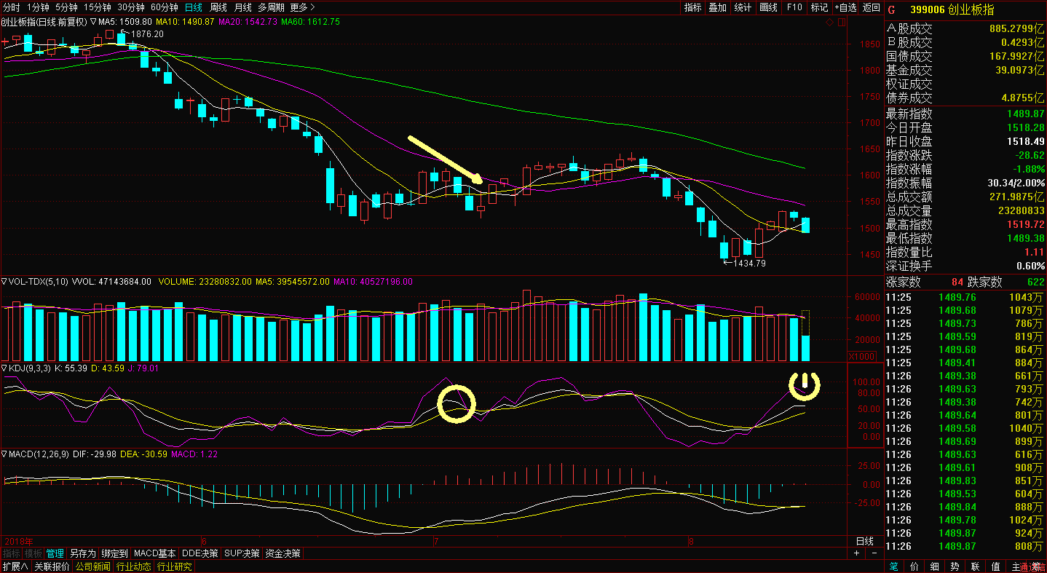This screenshot has height=573, width=1047.
Task: Click the 最新指数 value 1489.87
Action: click(1025, 114)
